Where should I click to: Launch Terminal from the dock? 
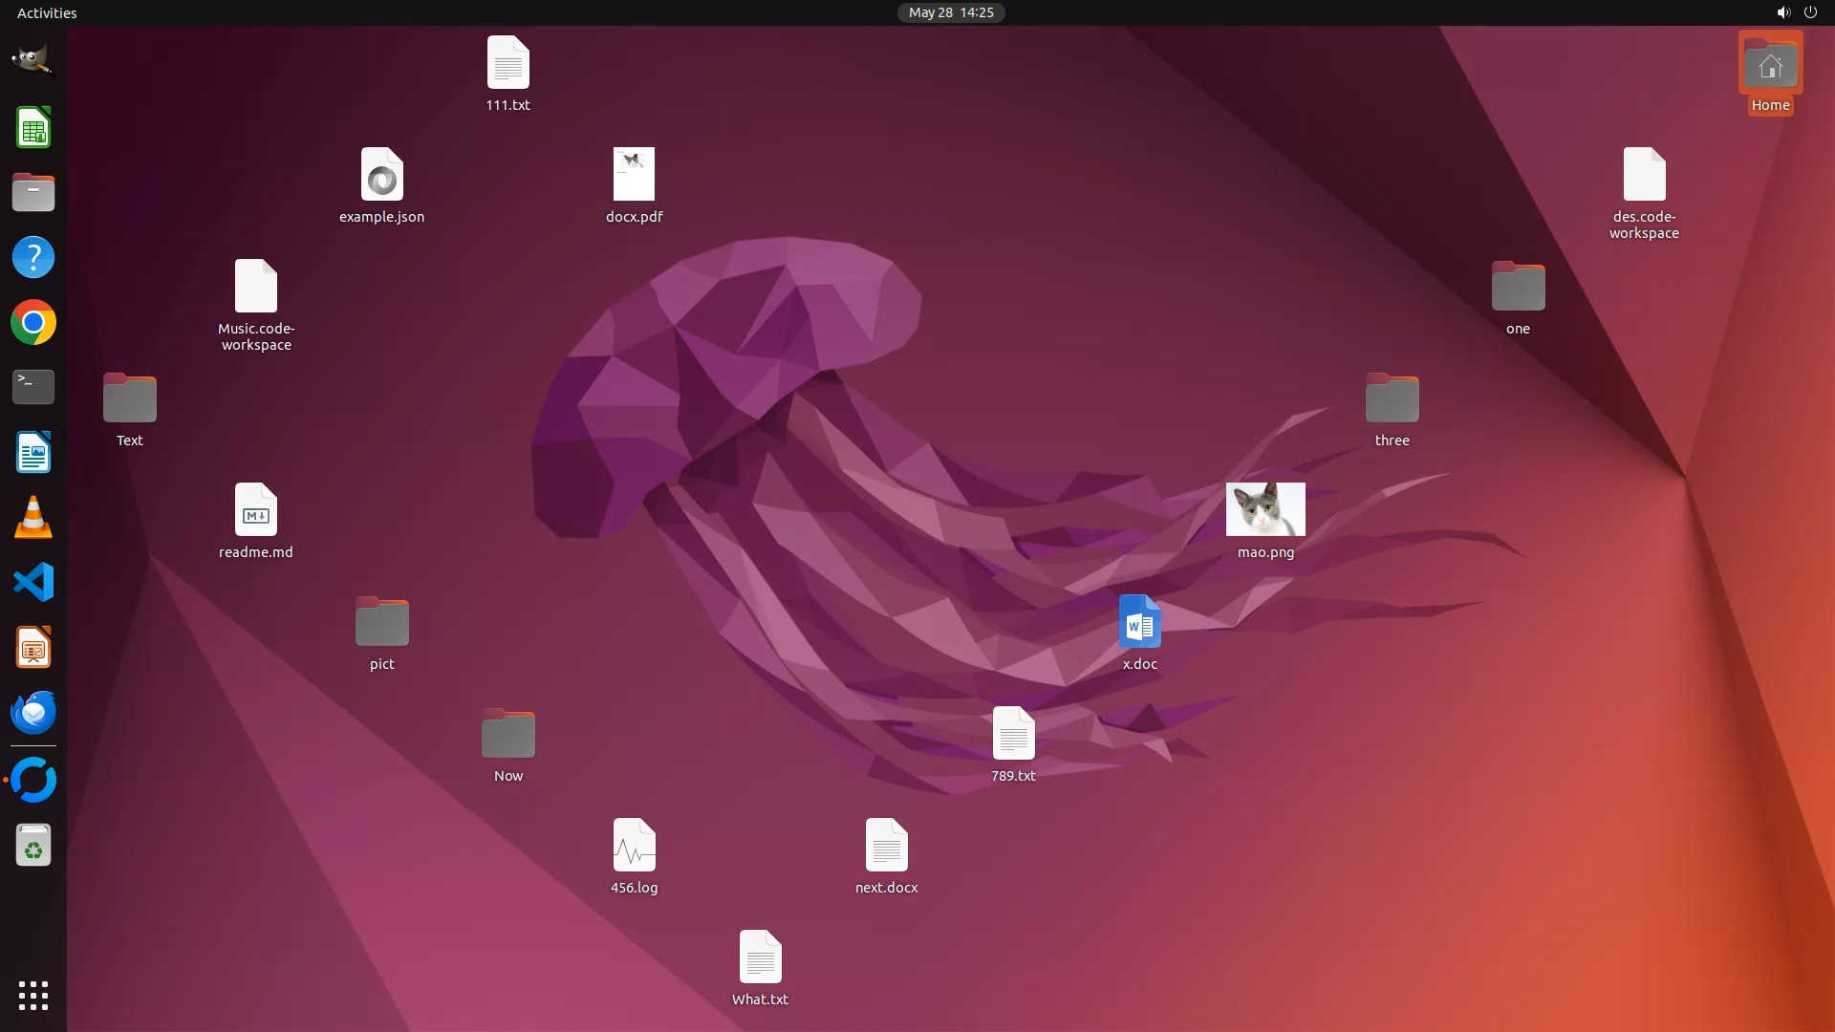point(32,387)
